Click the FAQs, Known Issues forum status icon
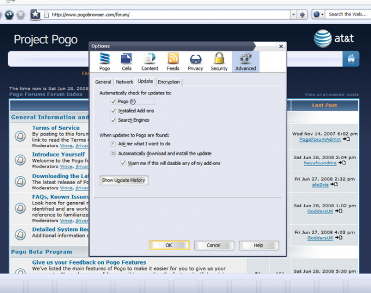This screenshot has width=371, height=293. click(20, 208)
